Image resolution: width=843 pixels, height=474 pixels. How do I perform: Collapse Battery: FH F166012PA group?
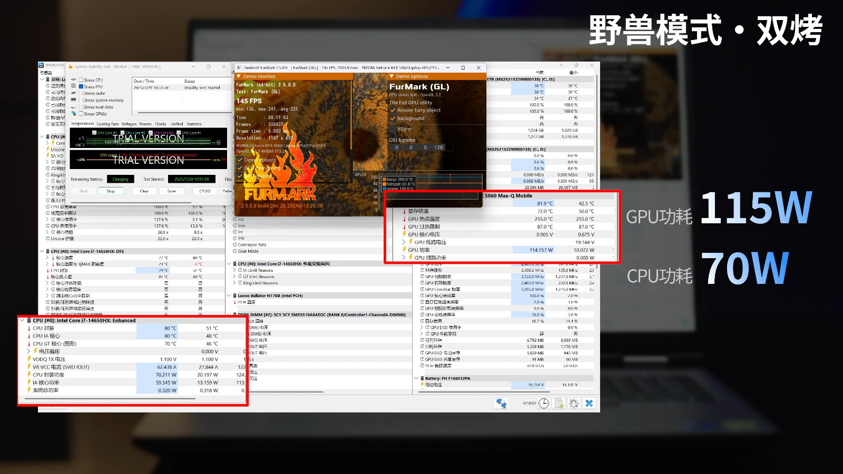[x=416, y=378]
